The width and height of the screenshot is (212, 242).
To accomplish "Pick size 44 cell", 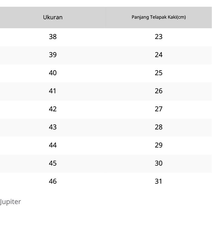I will tap(53, 145).
